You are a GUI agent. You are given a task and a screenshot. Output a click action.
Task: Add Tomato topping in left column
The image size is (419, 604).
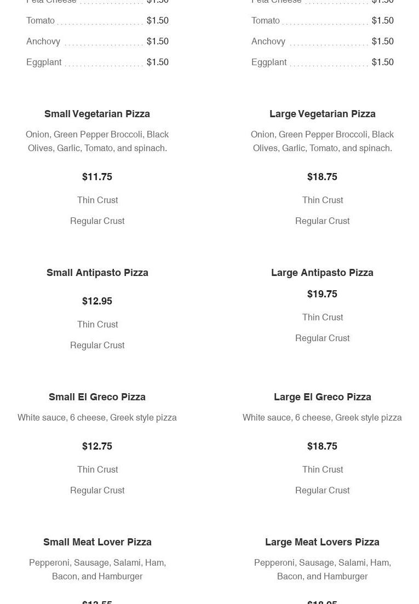pos(41,21)
